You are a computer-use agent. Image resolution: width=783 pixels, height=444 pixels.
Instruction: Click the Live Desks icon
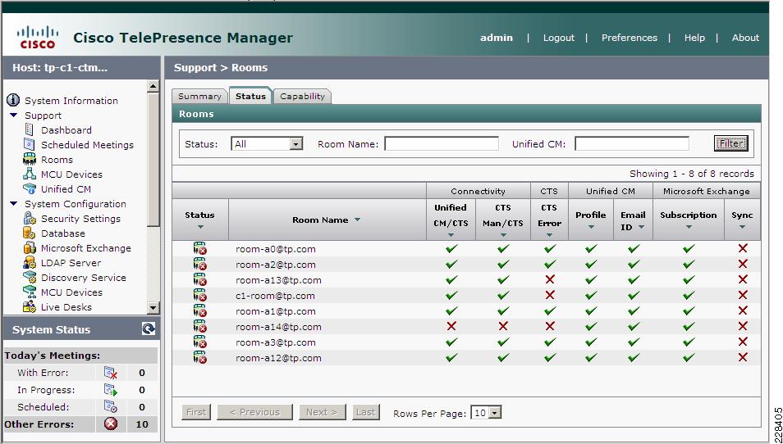[x=30, y=307]
